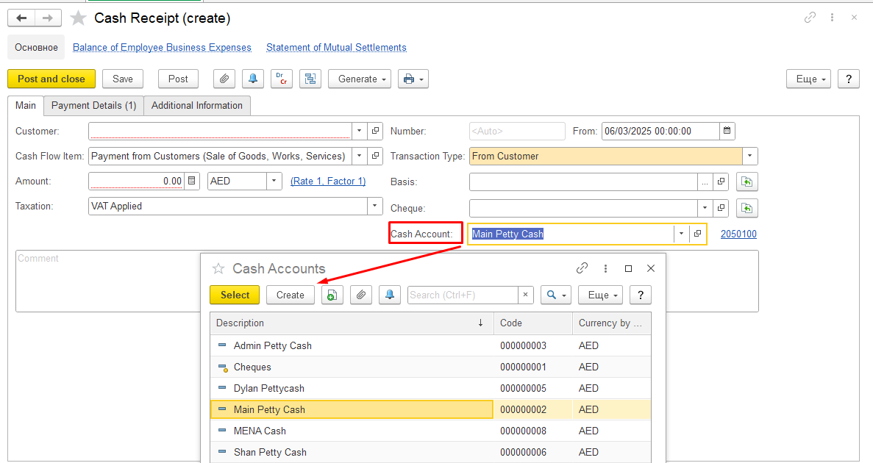Image resolution: width=873 pixels, height=463 pixels.
Task: Open the document structure icon
Action: pyautogui.click(x=310, y=79)
